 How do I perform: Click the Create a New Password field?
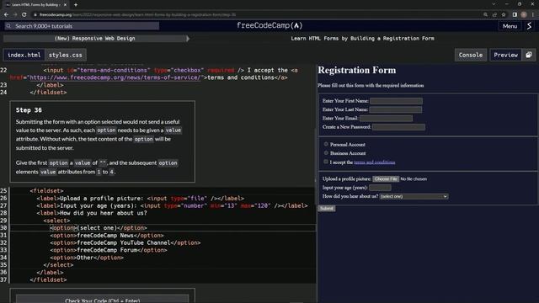click(x=398, y=127)
